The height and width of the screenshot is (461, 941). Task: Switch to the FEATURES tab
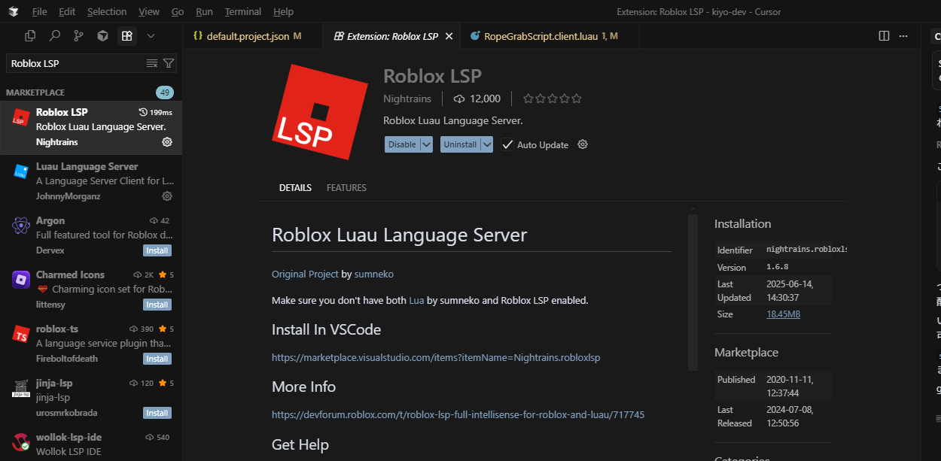(x=346, y=187)
